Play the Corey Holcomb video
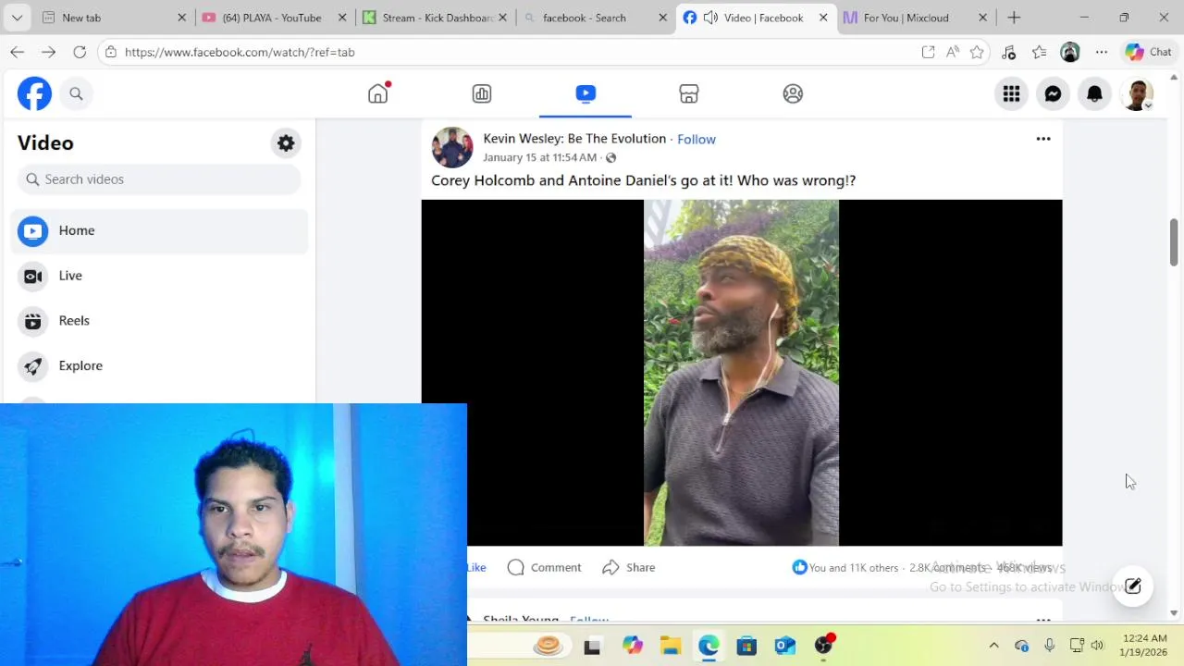The height and width of the screenshot is (666, 1184). click(x=741, y=373)
